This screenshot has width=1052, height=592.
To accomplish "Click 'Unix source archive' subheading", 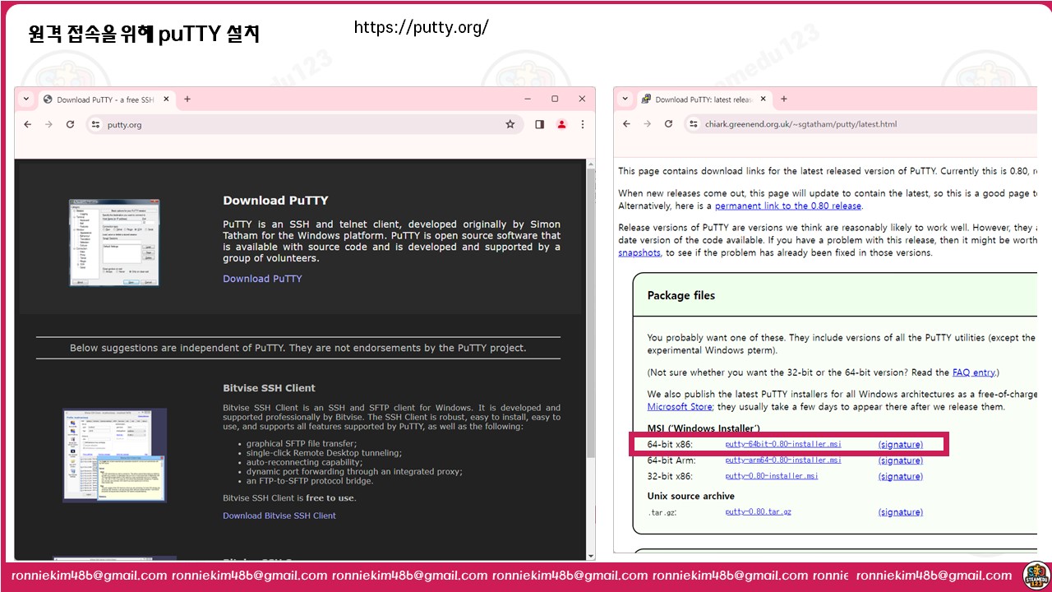I will 691,496.
